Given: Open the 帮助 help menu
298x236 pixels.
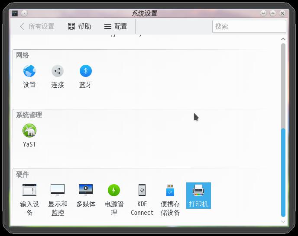Looking at the screenshot, I should (79, 26).
